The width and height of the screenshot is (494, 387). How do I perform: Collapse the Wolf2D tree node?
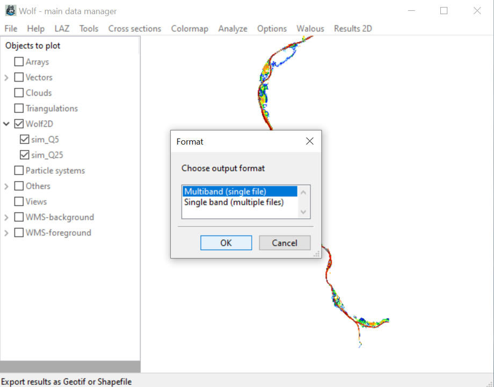tap(6, 124)
